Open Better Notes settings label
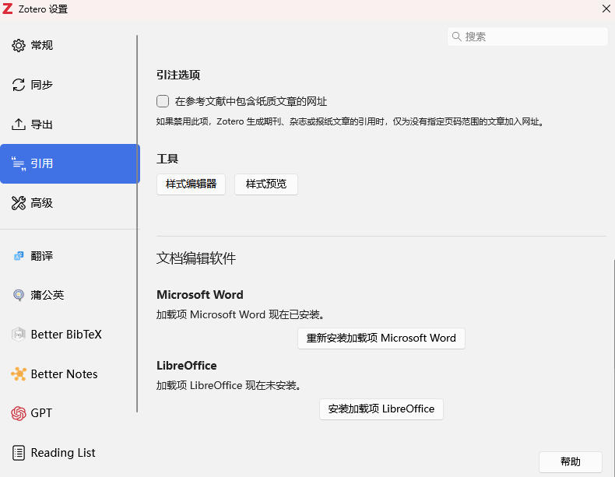Viewport: 615px width, 477px height. point(65,374)
